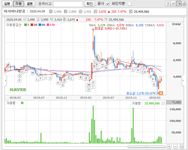The width and height of the screenshot is (188, 150).
Task: Open disclosure marker C
Action: click(x=72, y=79)
